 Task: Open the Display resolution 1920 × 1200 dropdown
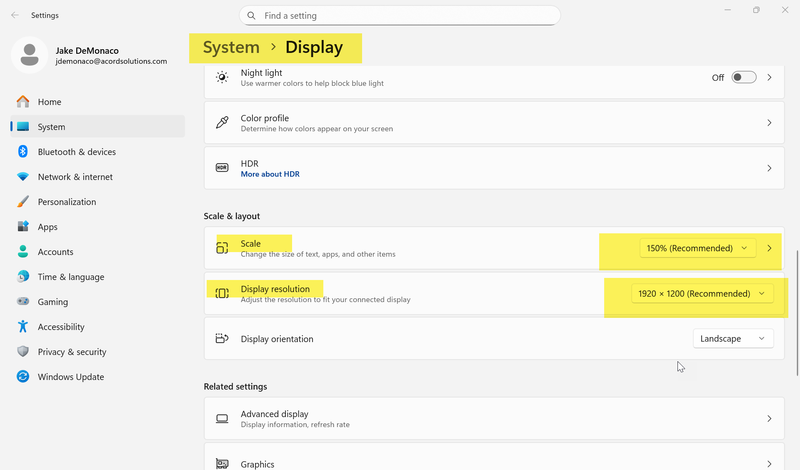click(702, 294)
